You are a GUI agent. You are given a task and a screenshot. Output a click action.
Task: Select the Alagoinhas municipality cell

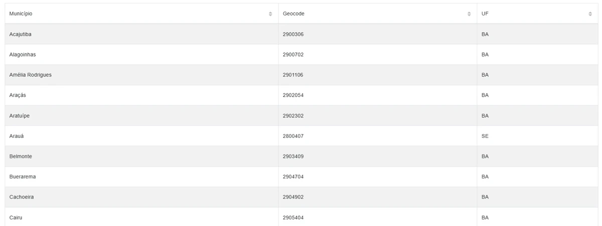[141, 54]
